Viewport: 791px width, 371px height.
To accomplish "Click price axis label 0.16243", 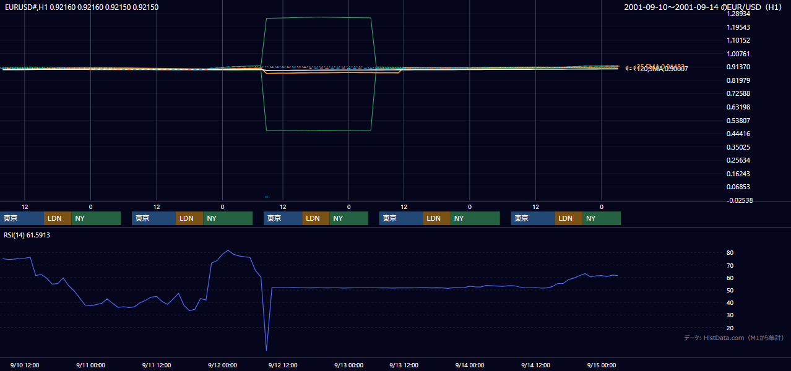I will 738,174.
